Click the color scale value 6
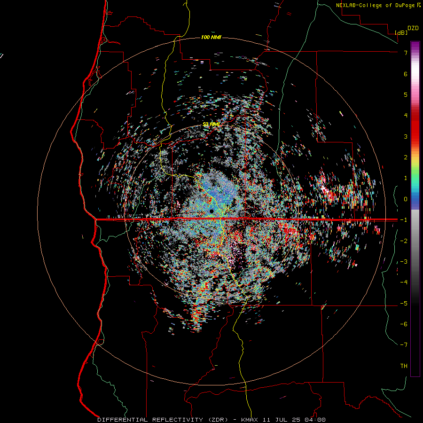The width and height of the screenshot is (423, 423). pos(406,74)
